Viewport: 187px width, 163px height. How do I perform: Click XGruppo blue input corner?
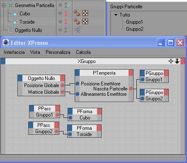tap(3, 61)
